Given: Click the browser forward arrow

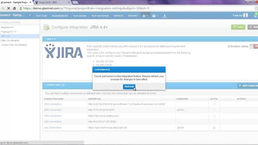Looking at the screenshot, I should (x=3, y=8).
